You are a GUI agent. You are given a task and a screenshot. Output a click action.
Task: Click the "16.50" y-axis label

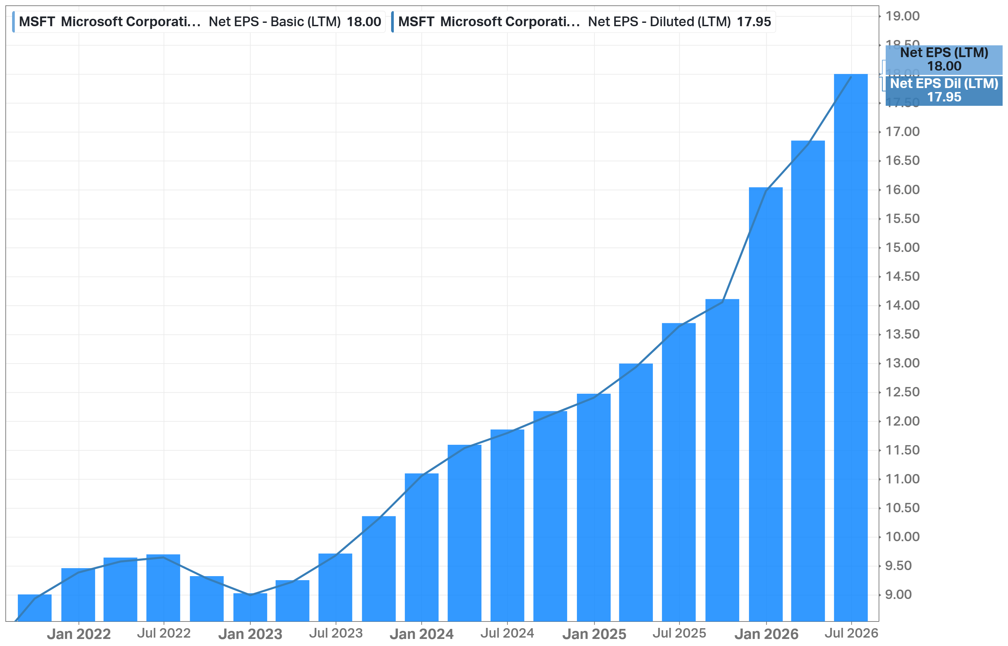click(902, 161)
